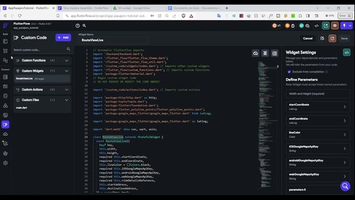Open the Theme palette icon in sidebar
The width and height of the screenshot is (355, 200).
coord(6,153)
